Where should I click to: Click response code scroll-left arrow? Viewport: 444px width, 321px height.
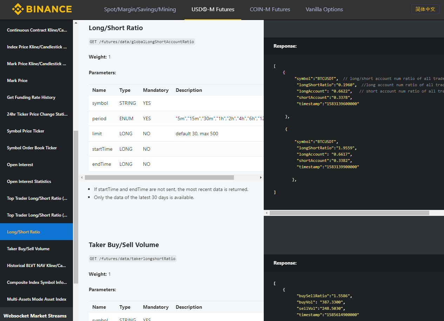click(267, 213)
